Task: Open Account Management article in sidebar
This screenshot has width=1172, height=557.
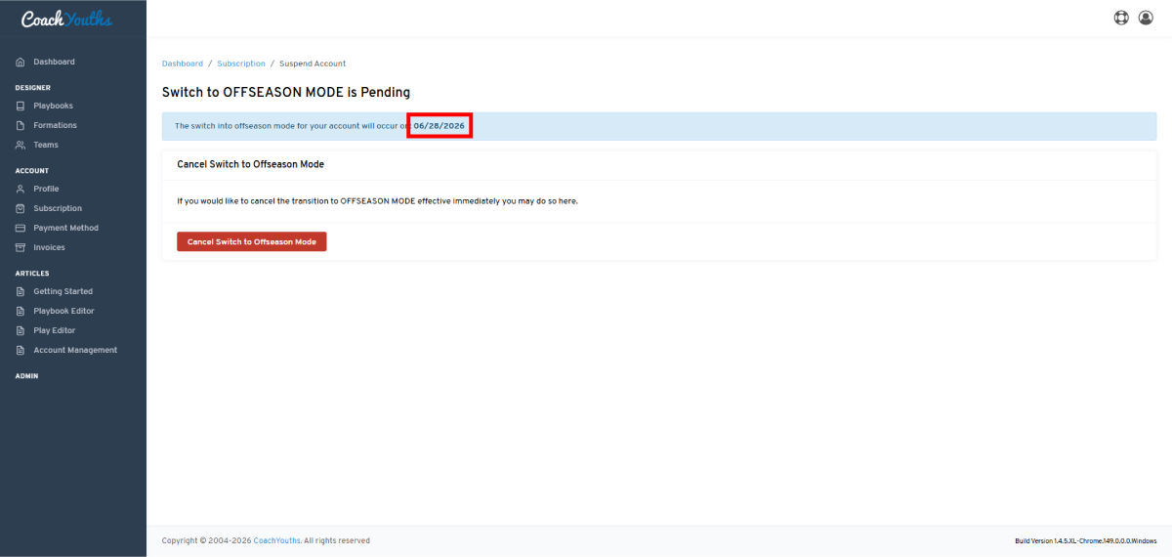Action: click(x=73, y=350)
